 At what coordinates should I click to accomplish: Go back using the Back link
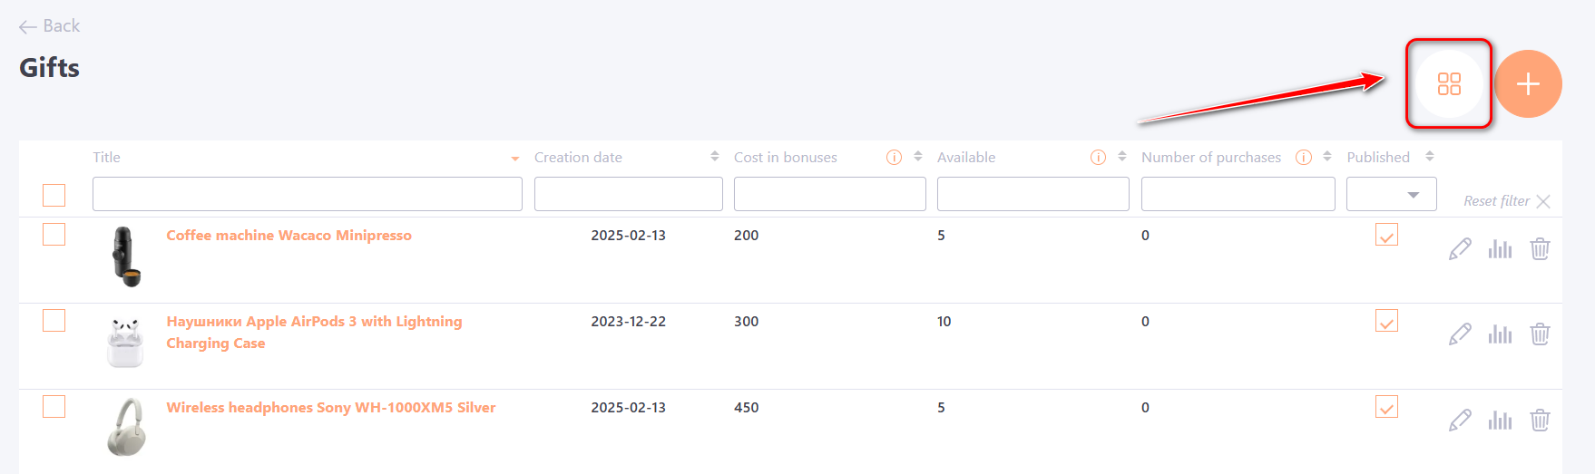50,26
